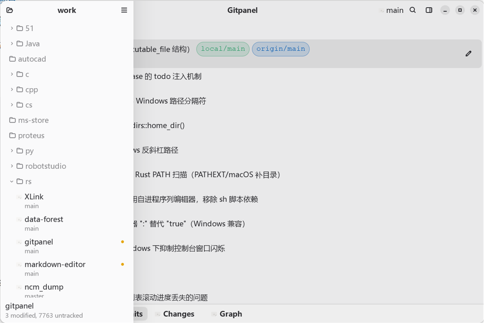This screenshot has width=484, height=323.
Task: Click the gitpanel status summary footer
Action: 44,311
